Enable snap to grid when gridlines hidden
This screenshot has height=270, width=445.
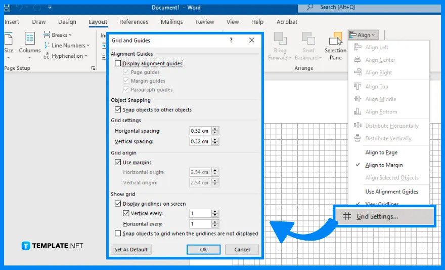tap(118, 234)
